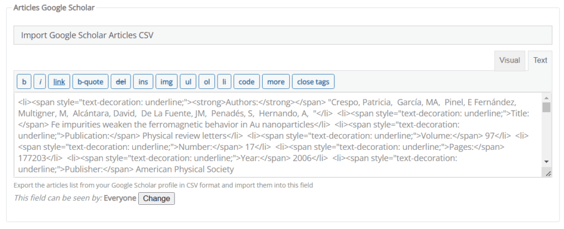Insert a more tag
The height and width of the screenshot is (229, 564).
click(275, 82)
